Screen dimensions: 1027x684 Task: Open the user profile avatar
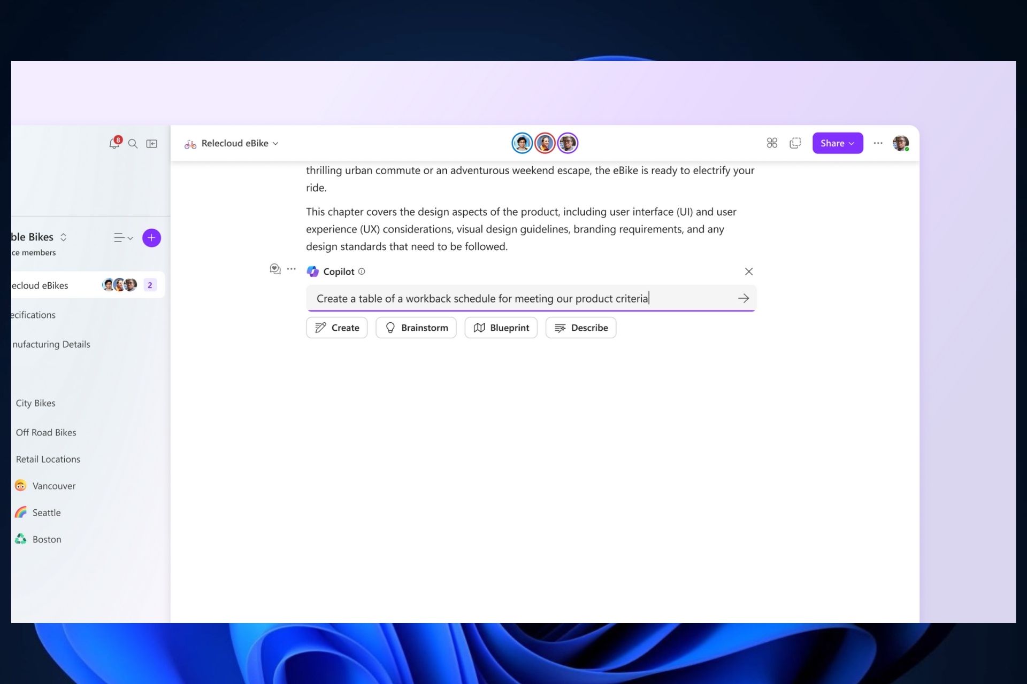click(901, 143)
